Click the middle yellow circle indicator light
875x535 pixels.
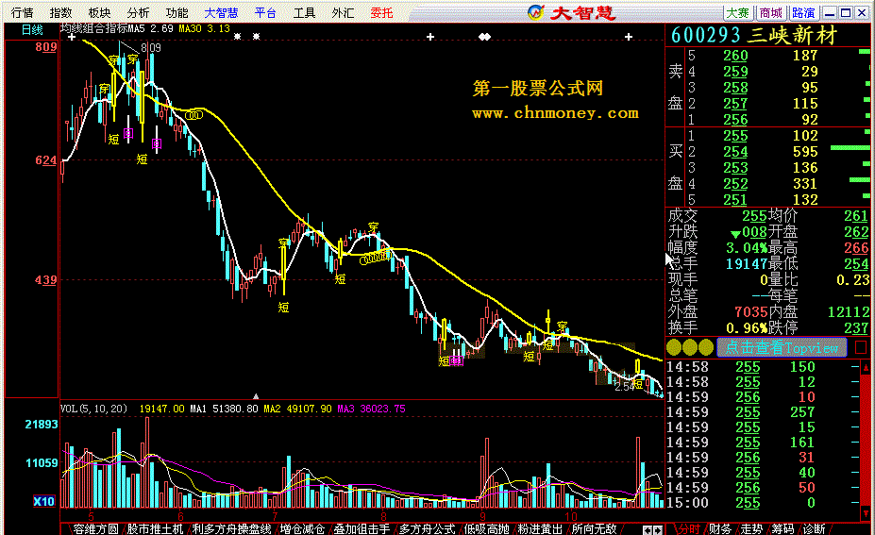[690, 347]
